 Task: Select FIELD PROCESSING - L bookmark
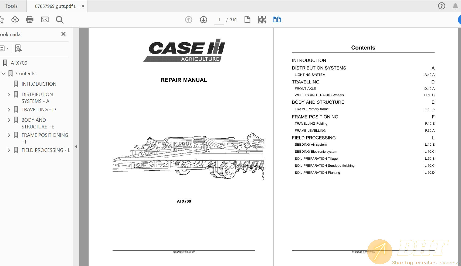click(x=46, y=150)
